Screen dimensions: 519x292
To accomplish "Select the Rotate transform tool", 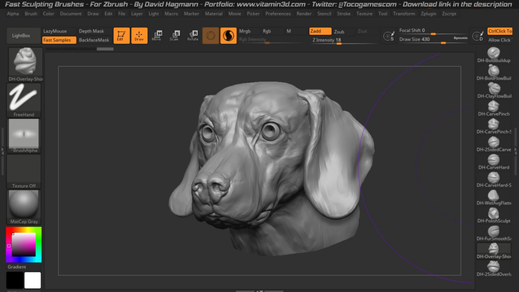I will click(x=193, y=36).
